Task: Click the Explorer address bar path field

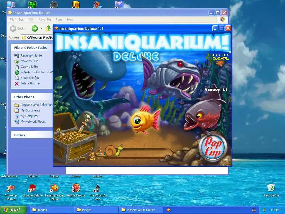Action: pos(37,38)
